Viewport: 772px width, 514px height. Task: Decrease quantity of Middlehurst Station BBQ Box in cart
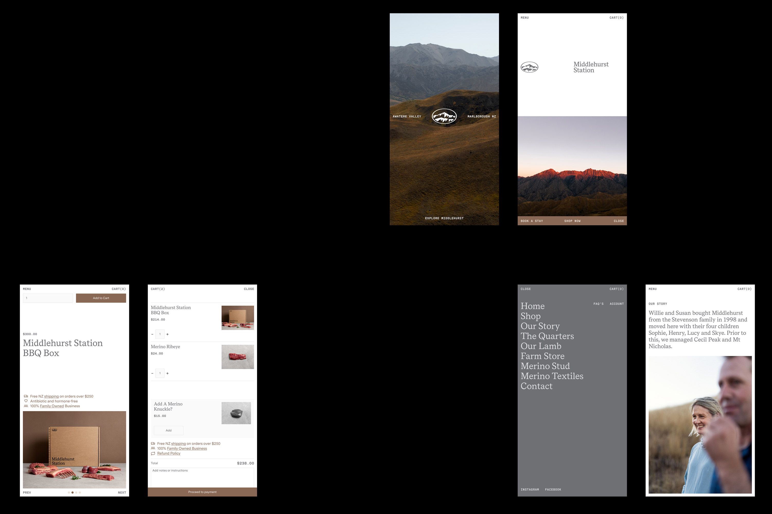pos(152,334)
